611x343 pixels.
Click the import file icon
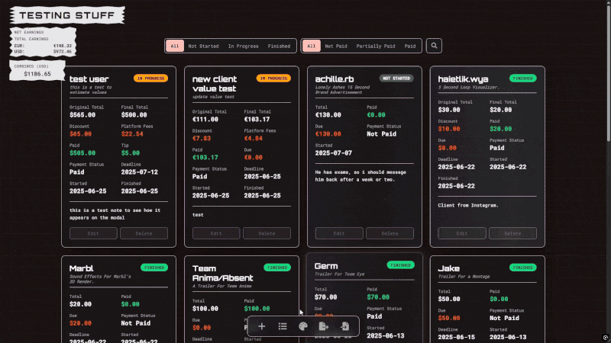point(344,326)
